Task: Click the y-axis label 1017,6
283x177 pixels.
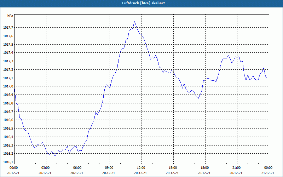Action: pyautogui.click(x=8, y=36)
